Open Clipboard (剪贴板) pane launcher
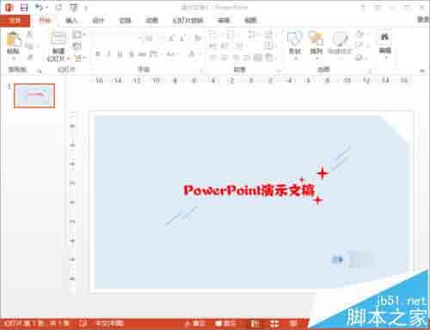 pos(40,70)
